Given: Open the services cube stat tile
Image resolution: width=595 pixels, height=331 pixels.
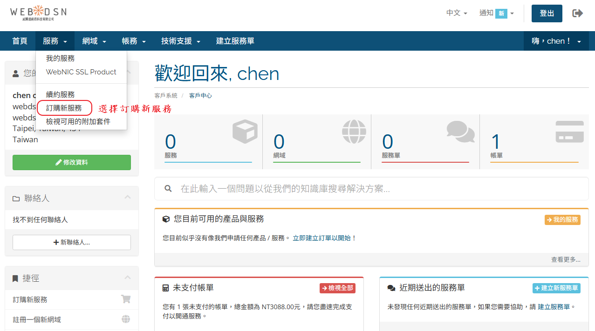Looking at the screenshot, I should (x=208, y=142).
